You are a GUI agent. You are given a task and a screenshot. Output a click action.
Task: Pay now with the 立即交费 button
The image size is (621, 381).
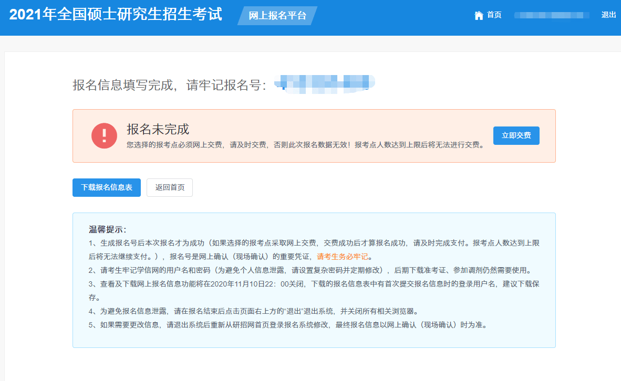tap(516, 135)
